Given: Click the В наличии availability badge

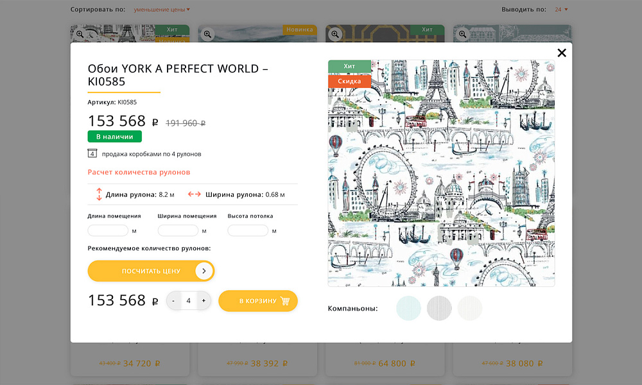Looking at the screenshot, I should point(115,137).
